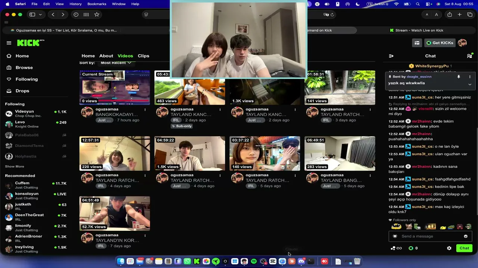
Task: Open pinned message three-dot options
Action: pyautogui.click(x=470, y=77)
